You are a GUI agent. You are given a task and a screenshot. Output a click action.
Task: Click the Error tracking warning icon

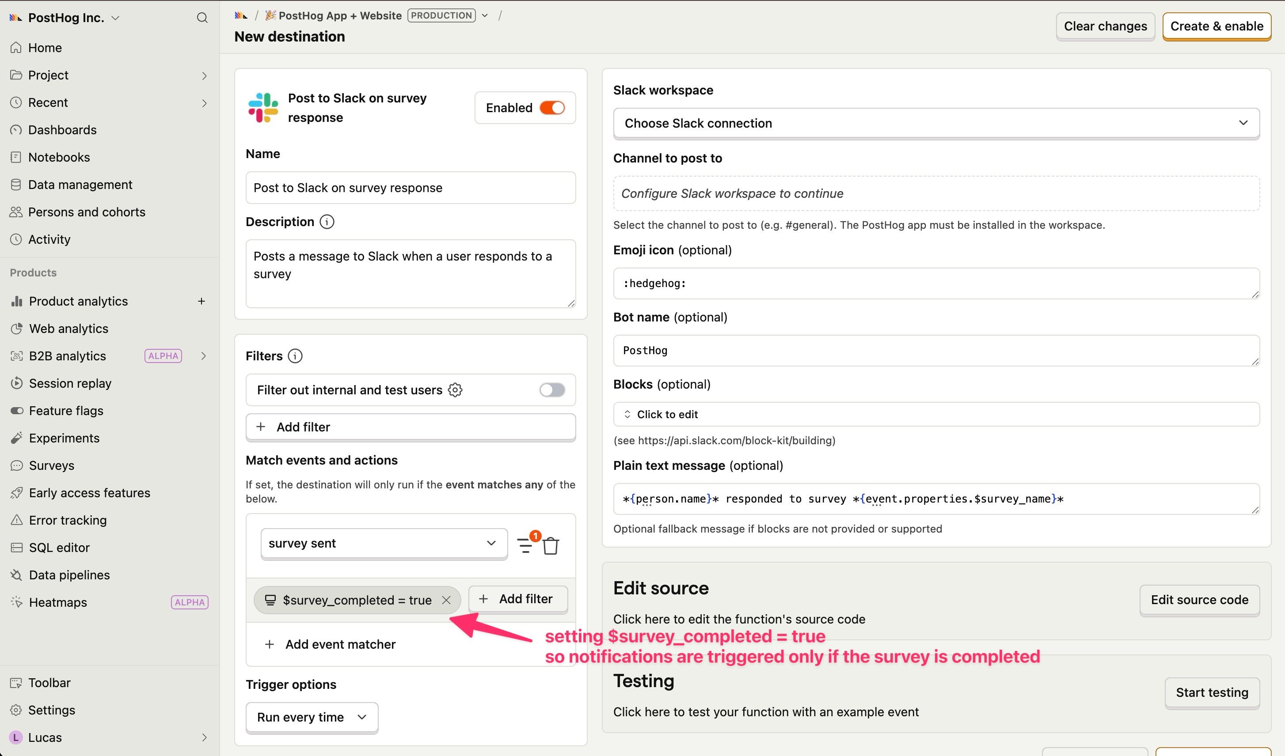(x=16, y=520)
